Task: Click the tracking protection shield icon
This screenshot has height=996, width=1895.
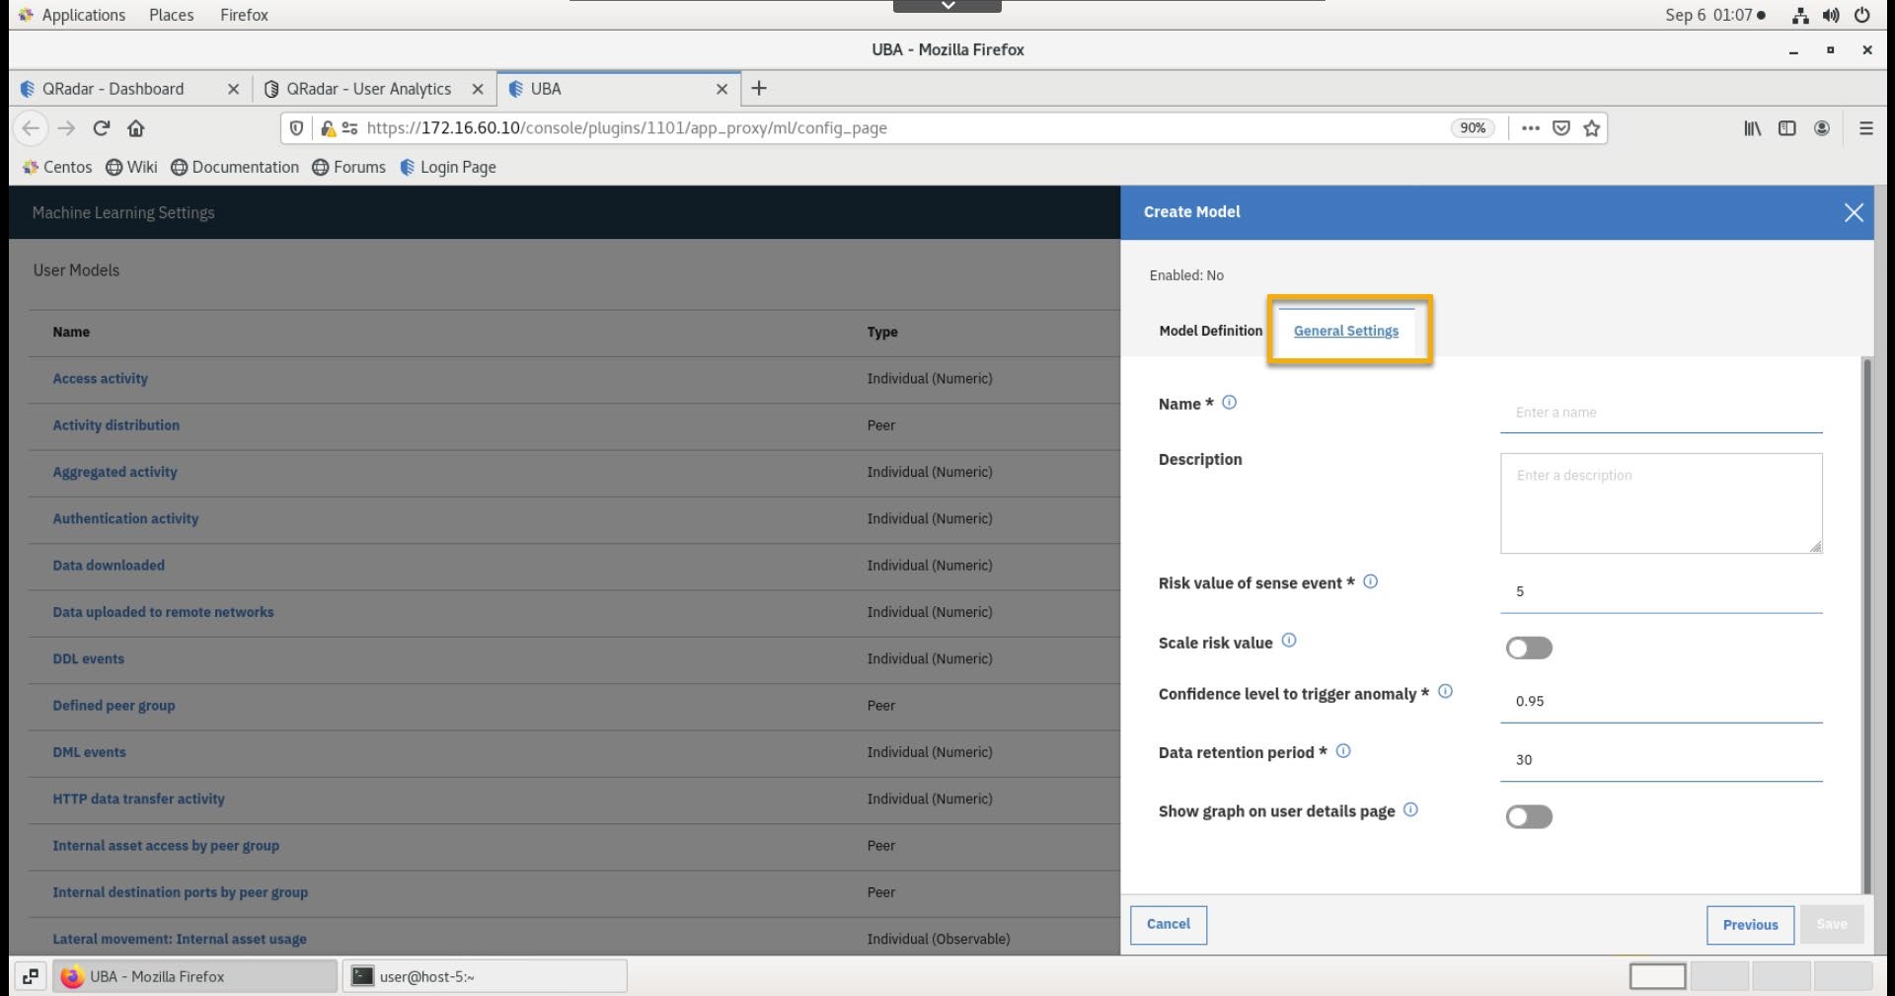Action: coord(296,128)
